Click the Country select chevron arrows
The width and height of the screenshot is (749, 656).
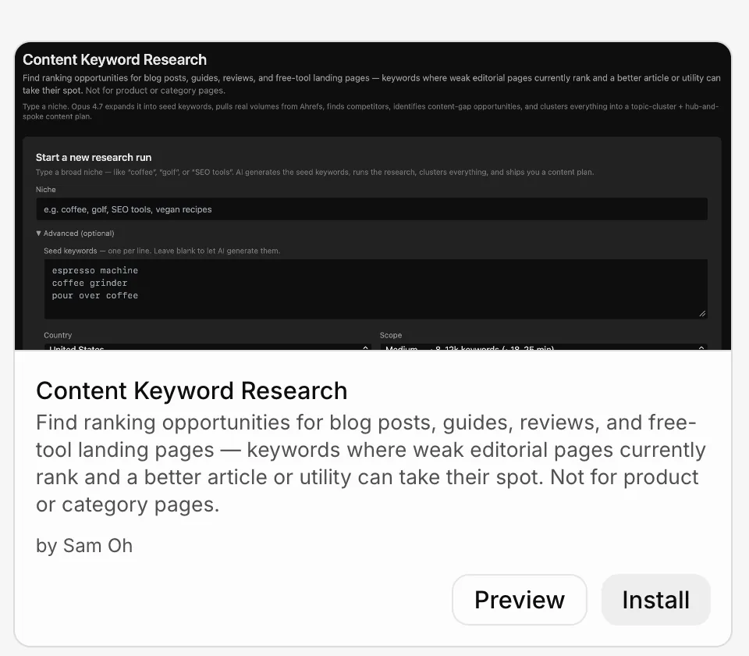pos(365,348)
